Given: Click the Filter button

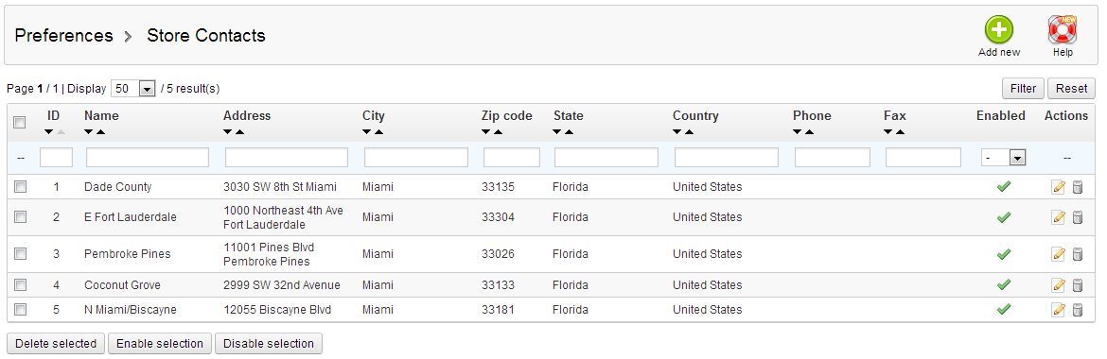Looking at the screenshot, I should click(x=1023, y=88).
